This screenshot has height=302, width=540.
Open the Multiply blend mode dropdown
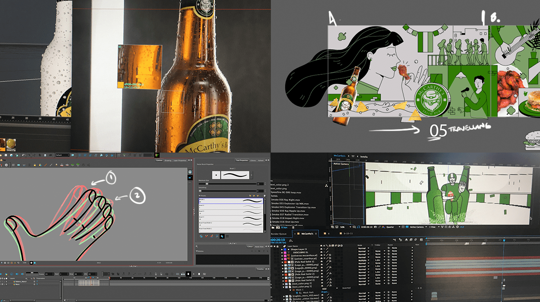pyautogui.click(x=363, y=261)
